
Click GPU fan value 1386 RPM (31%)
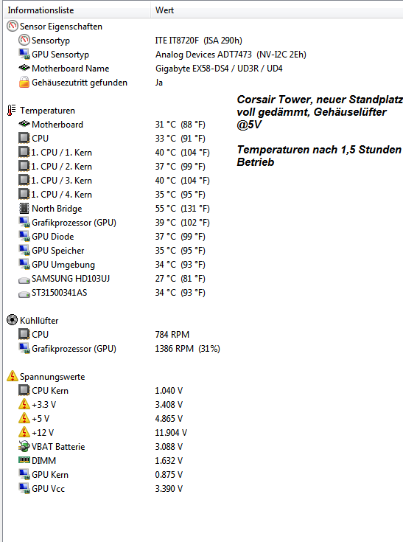pos(188,348)
